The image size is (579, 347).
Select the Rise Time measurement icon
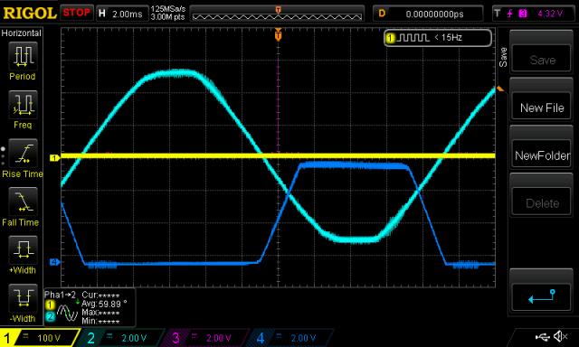(x=23, y=153)
